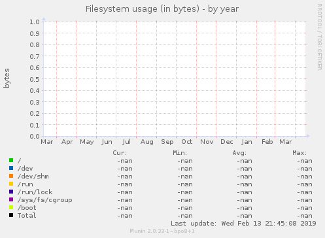Click the 0.0 y-axis value
Image resolution: width=325 pixels, height=238 pixels.
[x=35, y=137]
